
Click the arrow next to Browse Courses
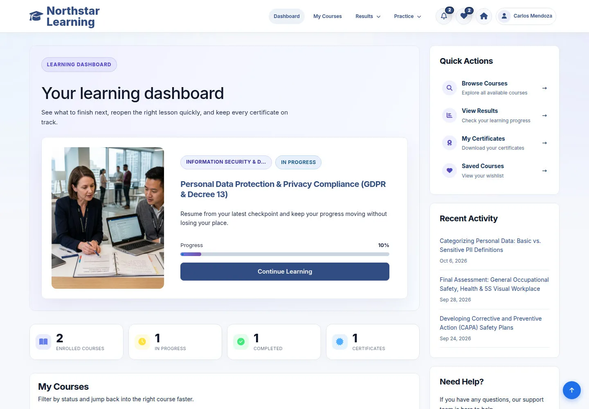(544, 88)
